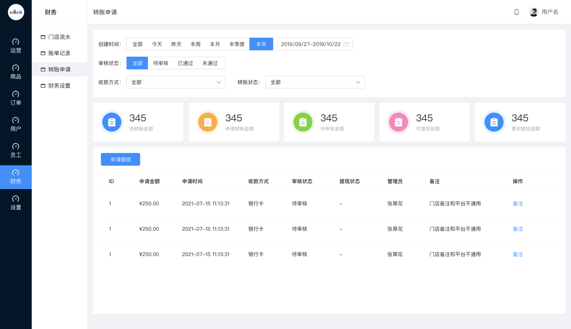Select 已通过 audit status filter

[185, 63]
